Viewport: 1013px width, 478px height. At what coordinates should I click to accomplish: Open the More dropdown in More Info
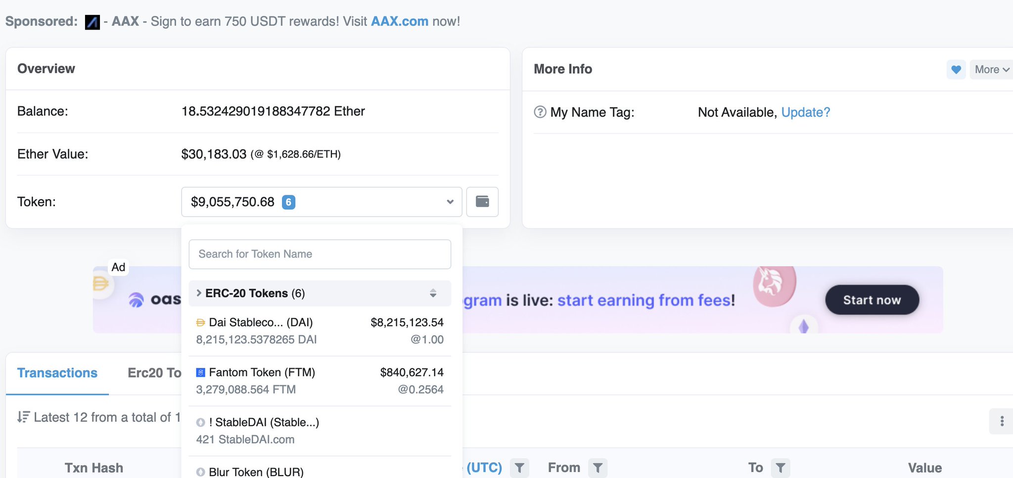point(992,70)
